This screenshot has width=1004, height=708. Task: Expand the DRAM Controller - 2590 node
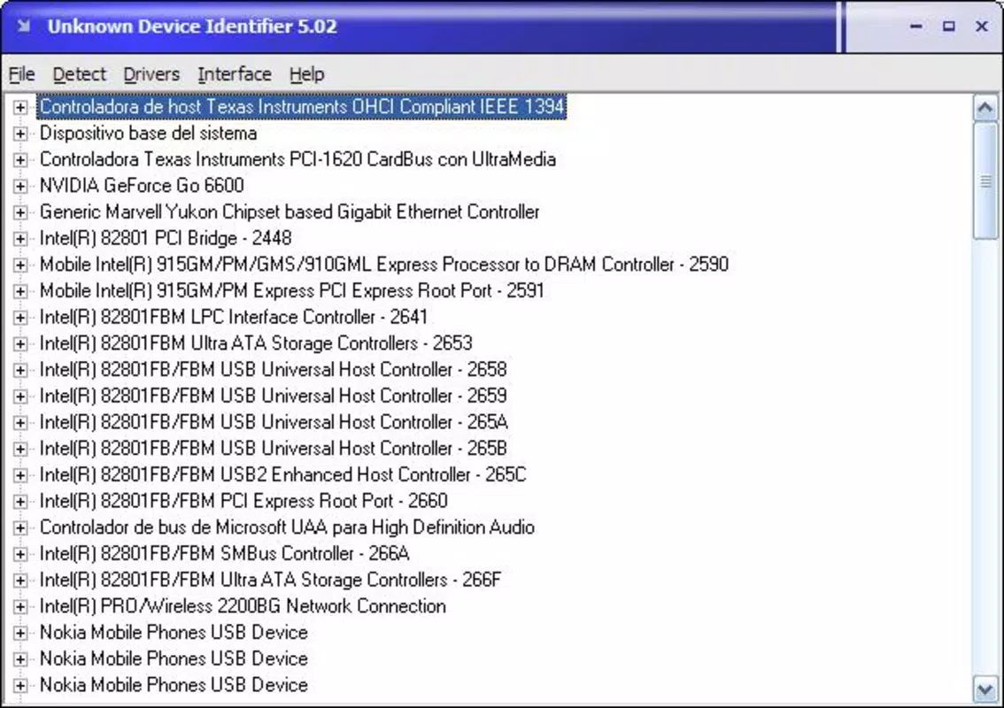click(20, 265)
